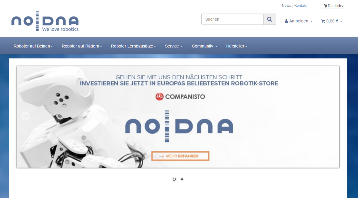
Task: Open the 0,00 € cart dropdown
Action: pos(332,21)
